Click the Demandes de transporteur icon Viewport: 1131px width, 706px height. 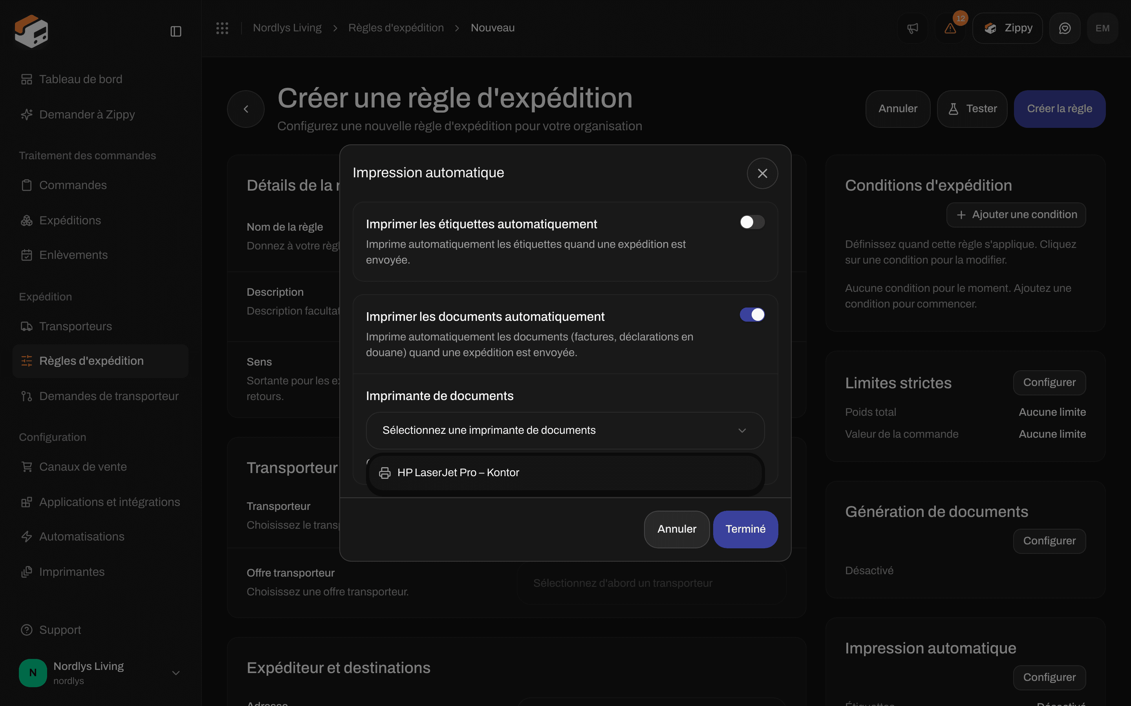(x=27, y=397)
